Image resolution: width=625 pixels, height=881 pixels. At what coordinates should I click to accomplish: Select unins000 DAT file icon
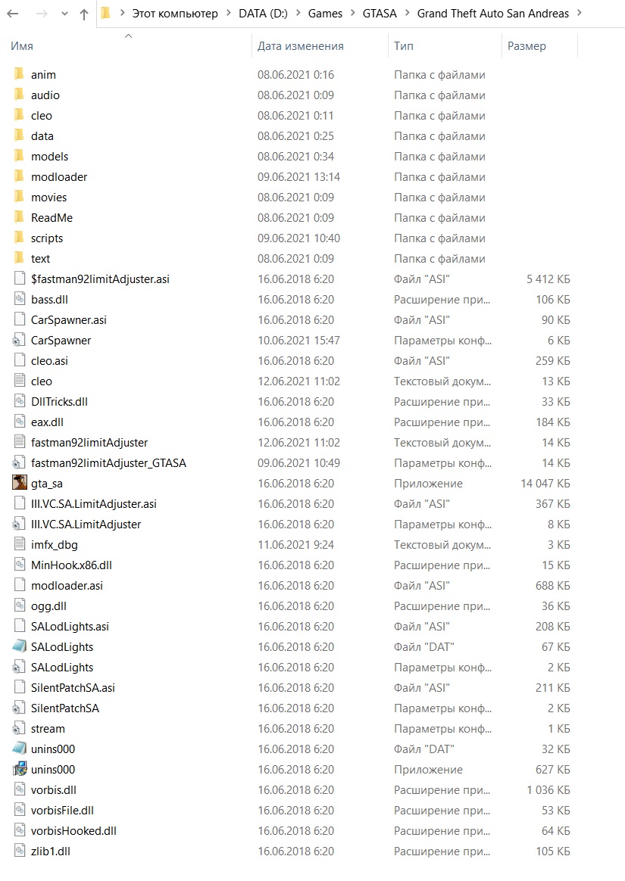pos(19,749)
